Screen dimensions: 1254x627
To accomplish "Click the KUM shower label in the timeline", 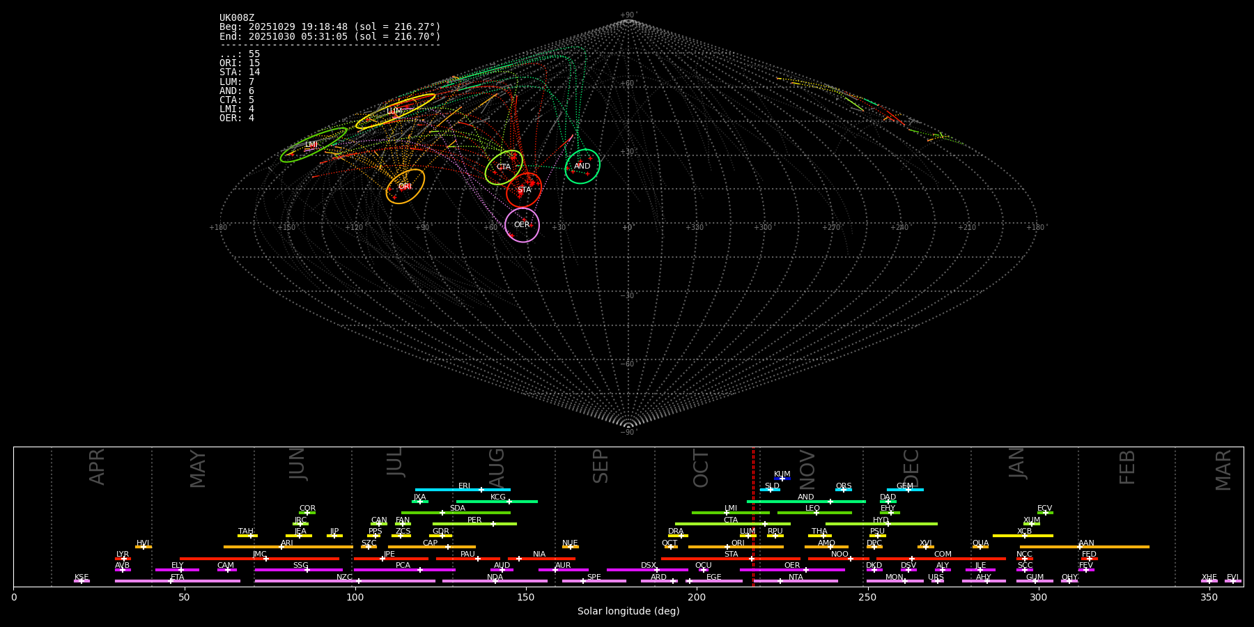I will coord(782,474).
